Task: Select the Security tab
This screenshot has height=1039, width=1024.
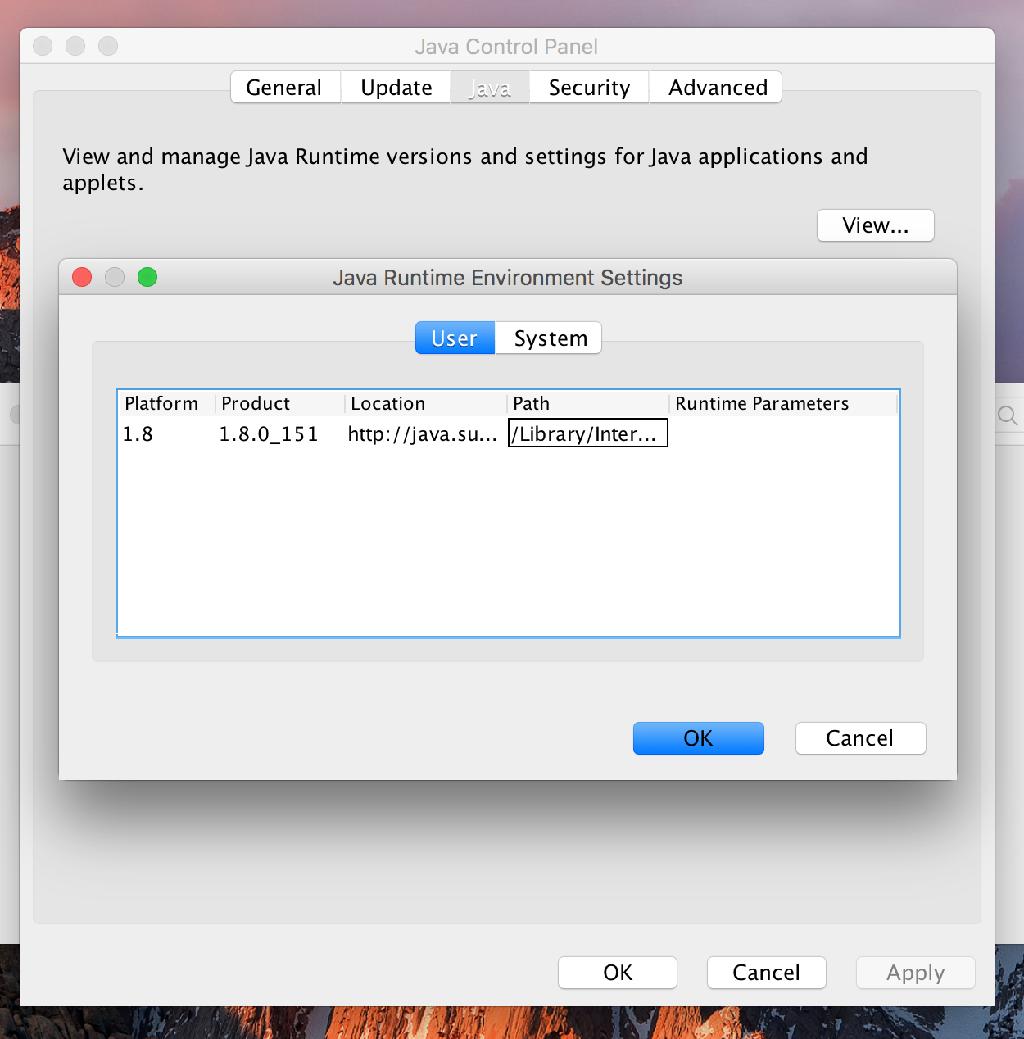Action: 589,88
